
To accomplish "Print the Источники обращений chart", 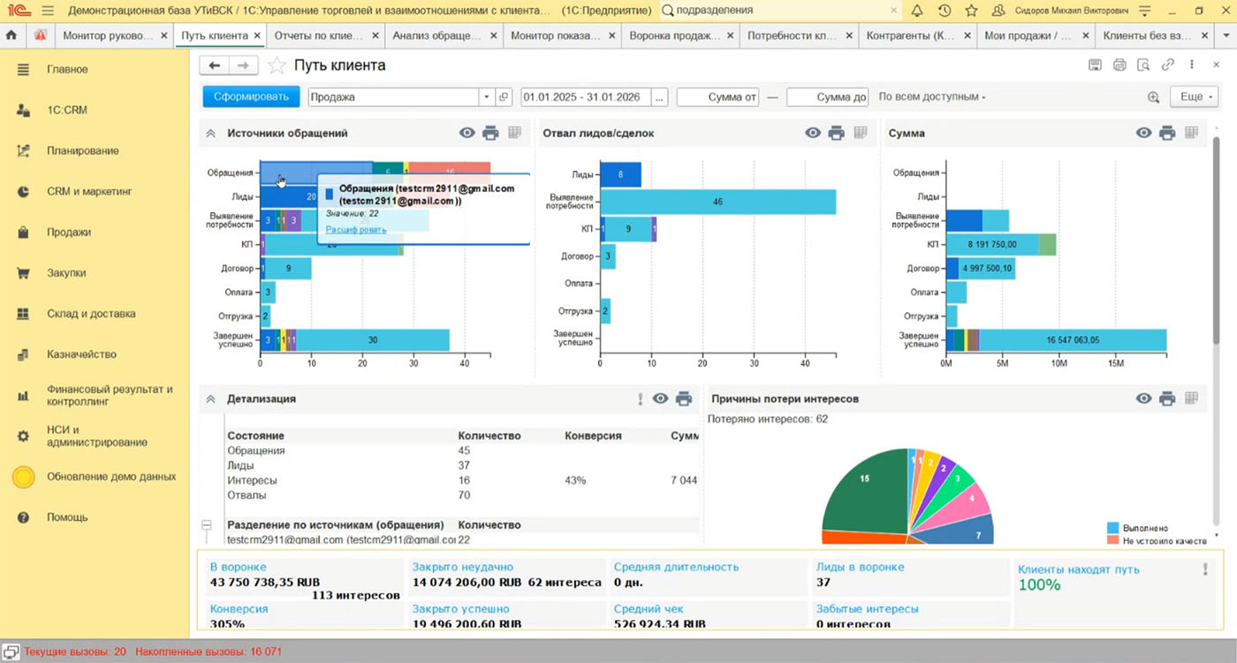I will tap(491, 133).
